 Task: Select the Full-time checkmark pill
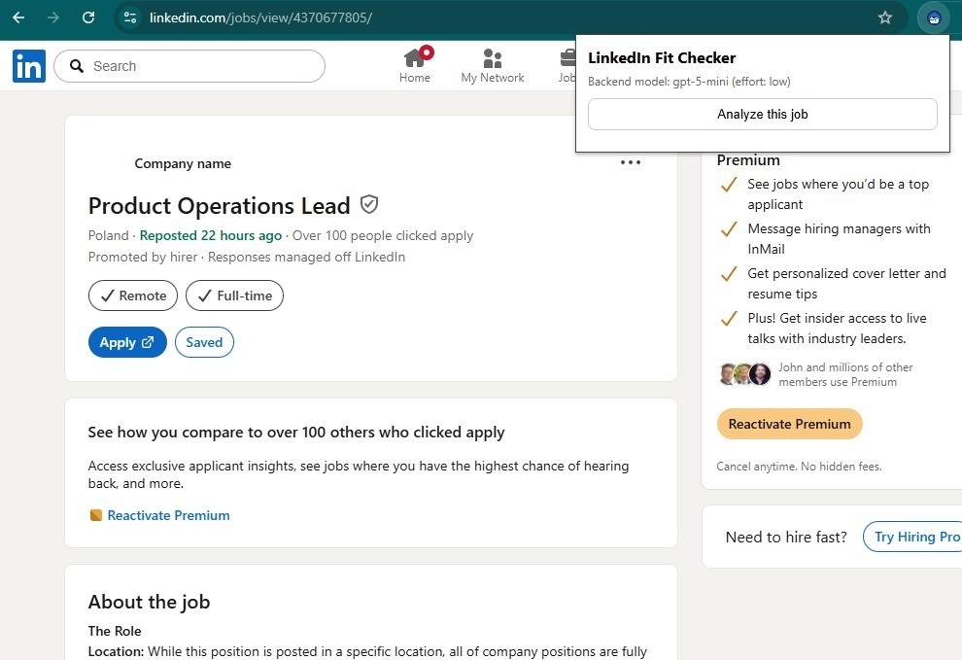(234, 295)
